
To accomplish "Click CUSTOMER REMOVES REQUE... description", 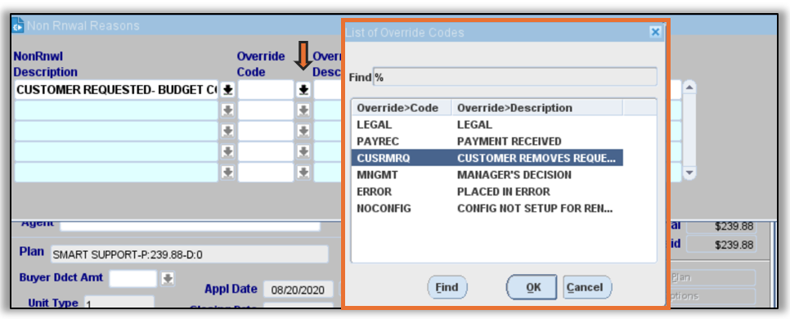I will (536, 158).
